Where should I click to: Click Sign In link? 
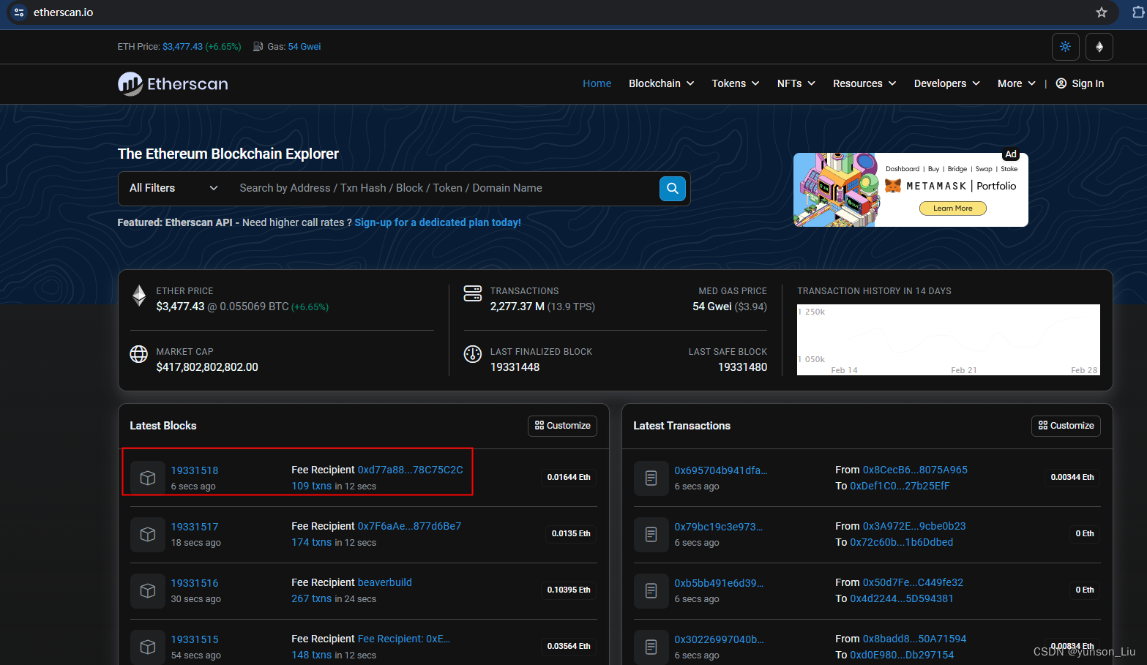coord(1087,83)
